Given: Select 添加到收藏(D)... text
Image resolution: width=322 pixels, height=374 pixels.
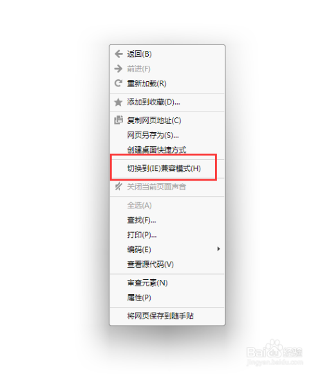Looking at the screenshot, I should 153,102.
